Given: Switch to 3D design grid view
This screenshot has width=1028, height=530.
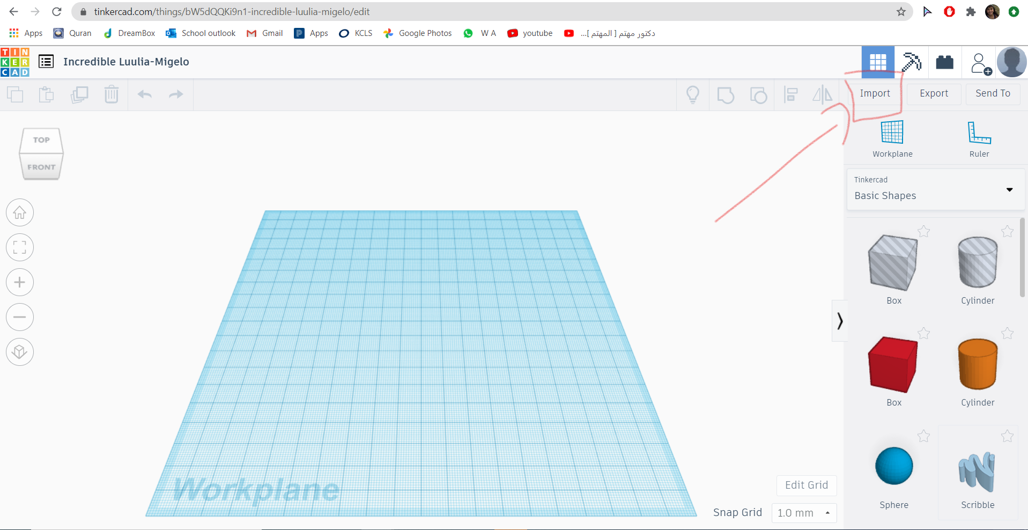Looking at the screenshot, I should click(878, 62).
